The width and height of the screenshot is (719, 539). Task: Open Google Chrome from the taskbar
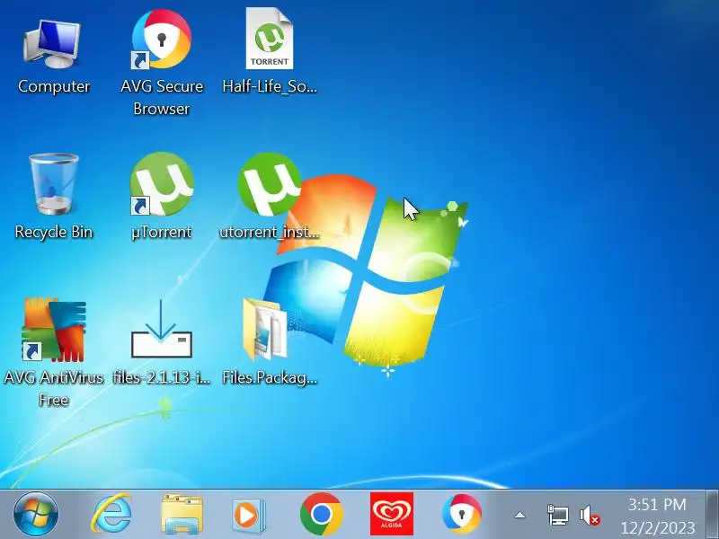[322, 514]
